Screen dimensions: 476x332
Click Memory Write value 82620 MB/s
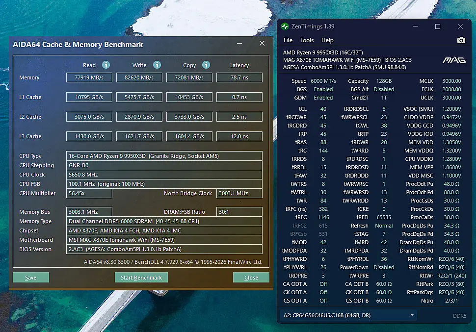(139, 77)
